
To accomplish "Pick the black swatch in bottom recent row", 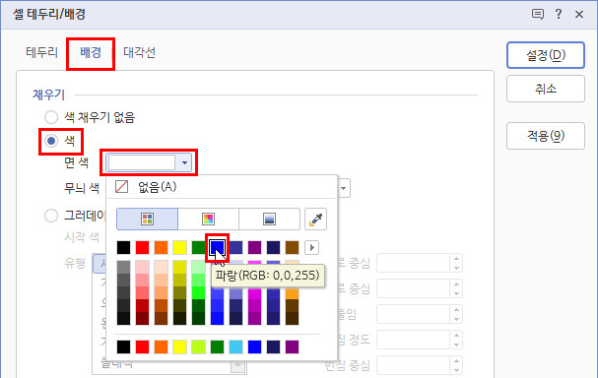I will click(123, 347).
